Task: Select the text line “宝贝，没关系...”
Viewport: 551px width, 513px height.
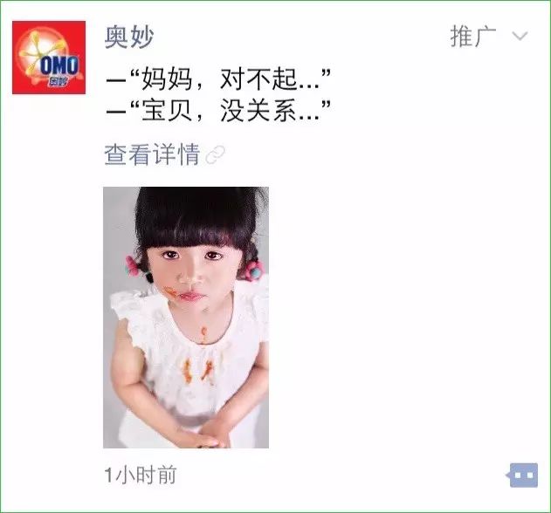Action: 218,110
